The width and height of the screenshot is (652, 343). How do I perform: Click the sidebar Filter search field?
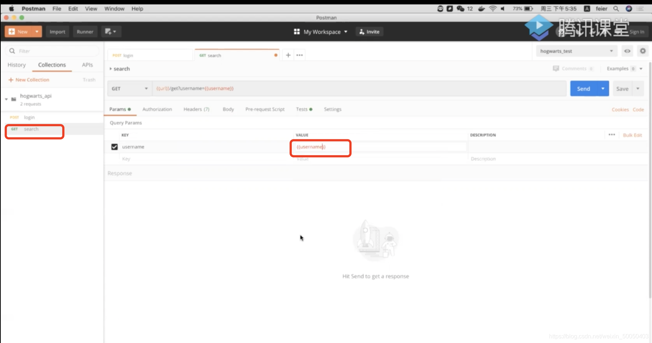pos(52,51)
